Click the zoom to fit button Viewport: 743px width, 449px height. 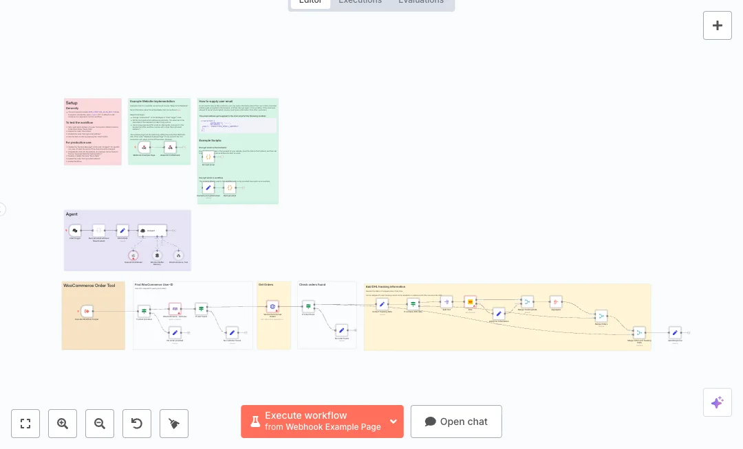25,424
